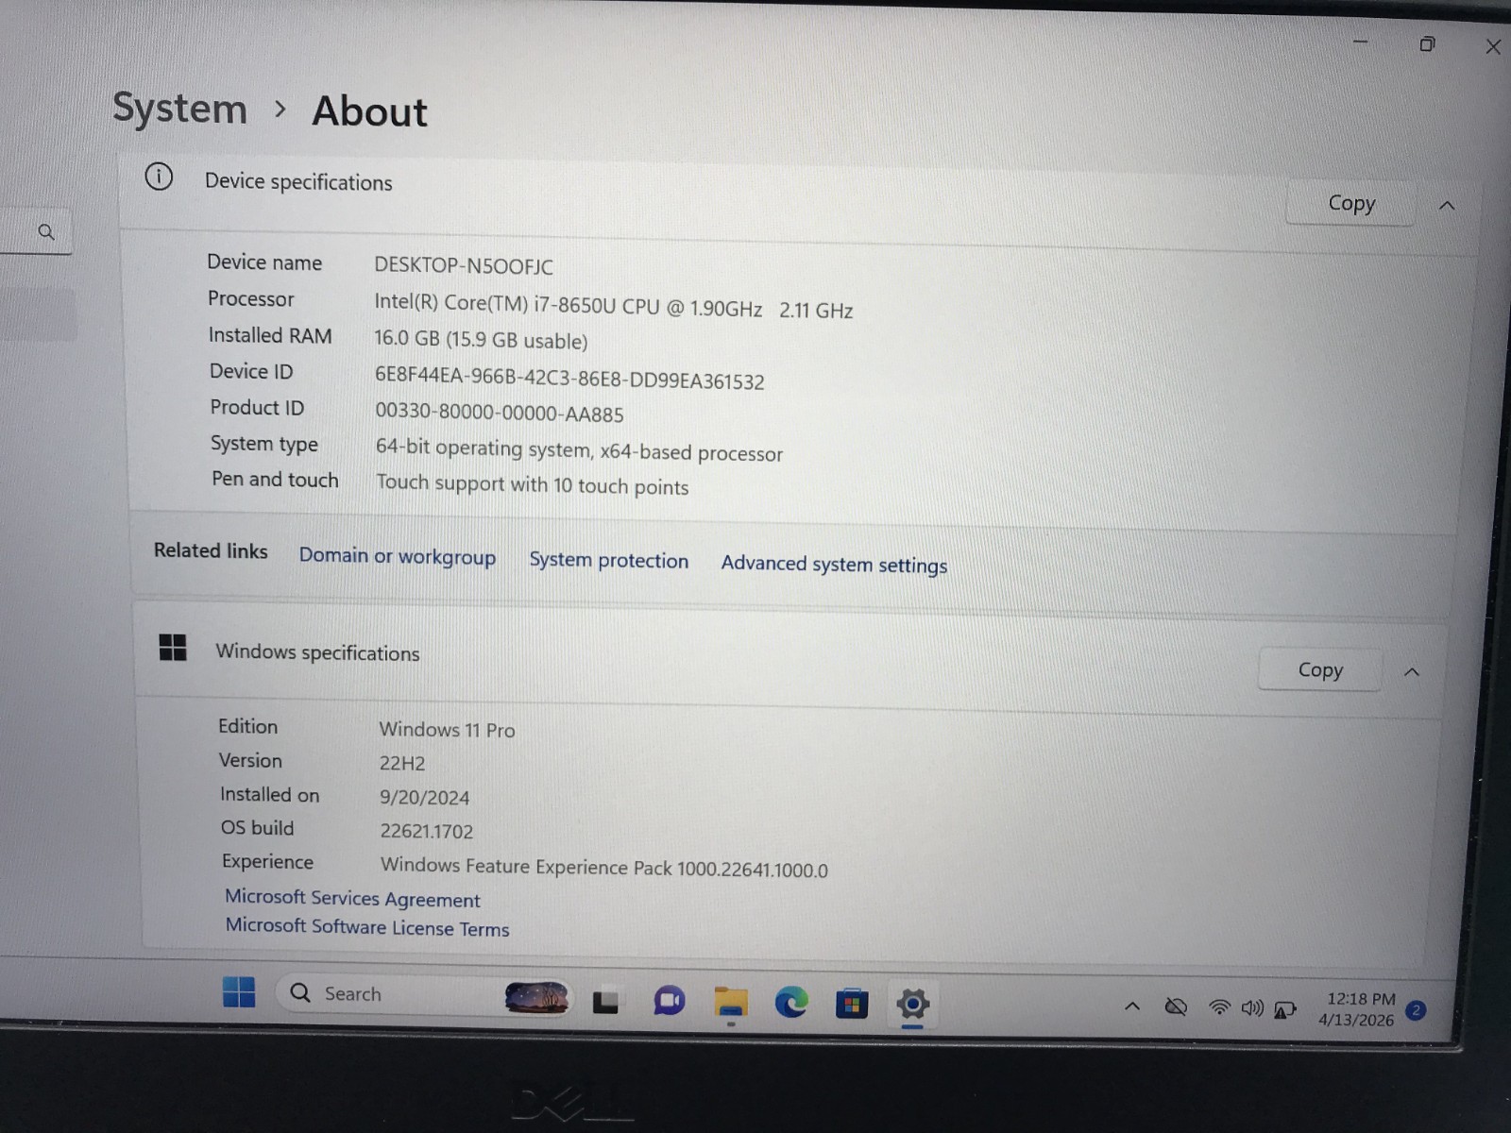Click the cloud sync off tray icon
The width and height of the screenshot is (1511, 1133).
(1176, 1007)
